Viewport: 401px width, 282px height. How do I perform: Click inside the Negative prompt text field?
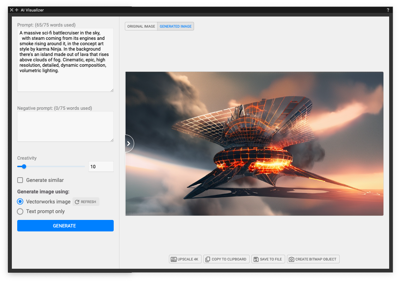pyautogui.click(x=65, y=126)
